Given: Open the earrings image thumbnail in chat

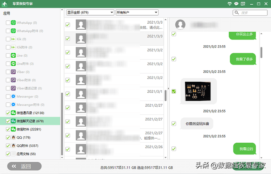Looking at the screenshot, I should click(198, 91).
